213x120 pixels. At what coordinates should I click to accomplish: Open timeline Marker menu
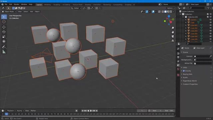pyautogui.click(x=33, y=111)
